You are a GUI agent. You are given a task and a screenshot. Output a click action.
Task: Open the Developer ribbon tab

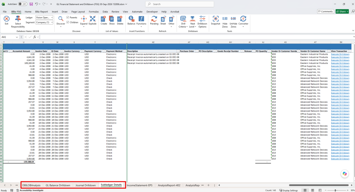(152, 12)
